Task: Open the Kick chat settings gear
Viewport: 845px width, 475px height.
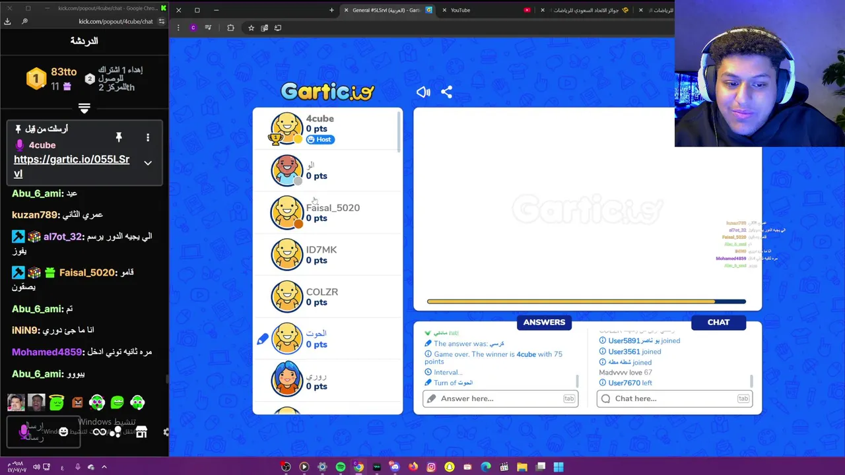Action: (166, 432)
